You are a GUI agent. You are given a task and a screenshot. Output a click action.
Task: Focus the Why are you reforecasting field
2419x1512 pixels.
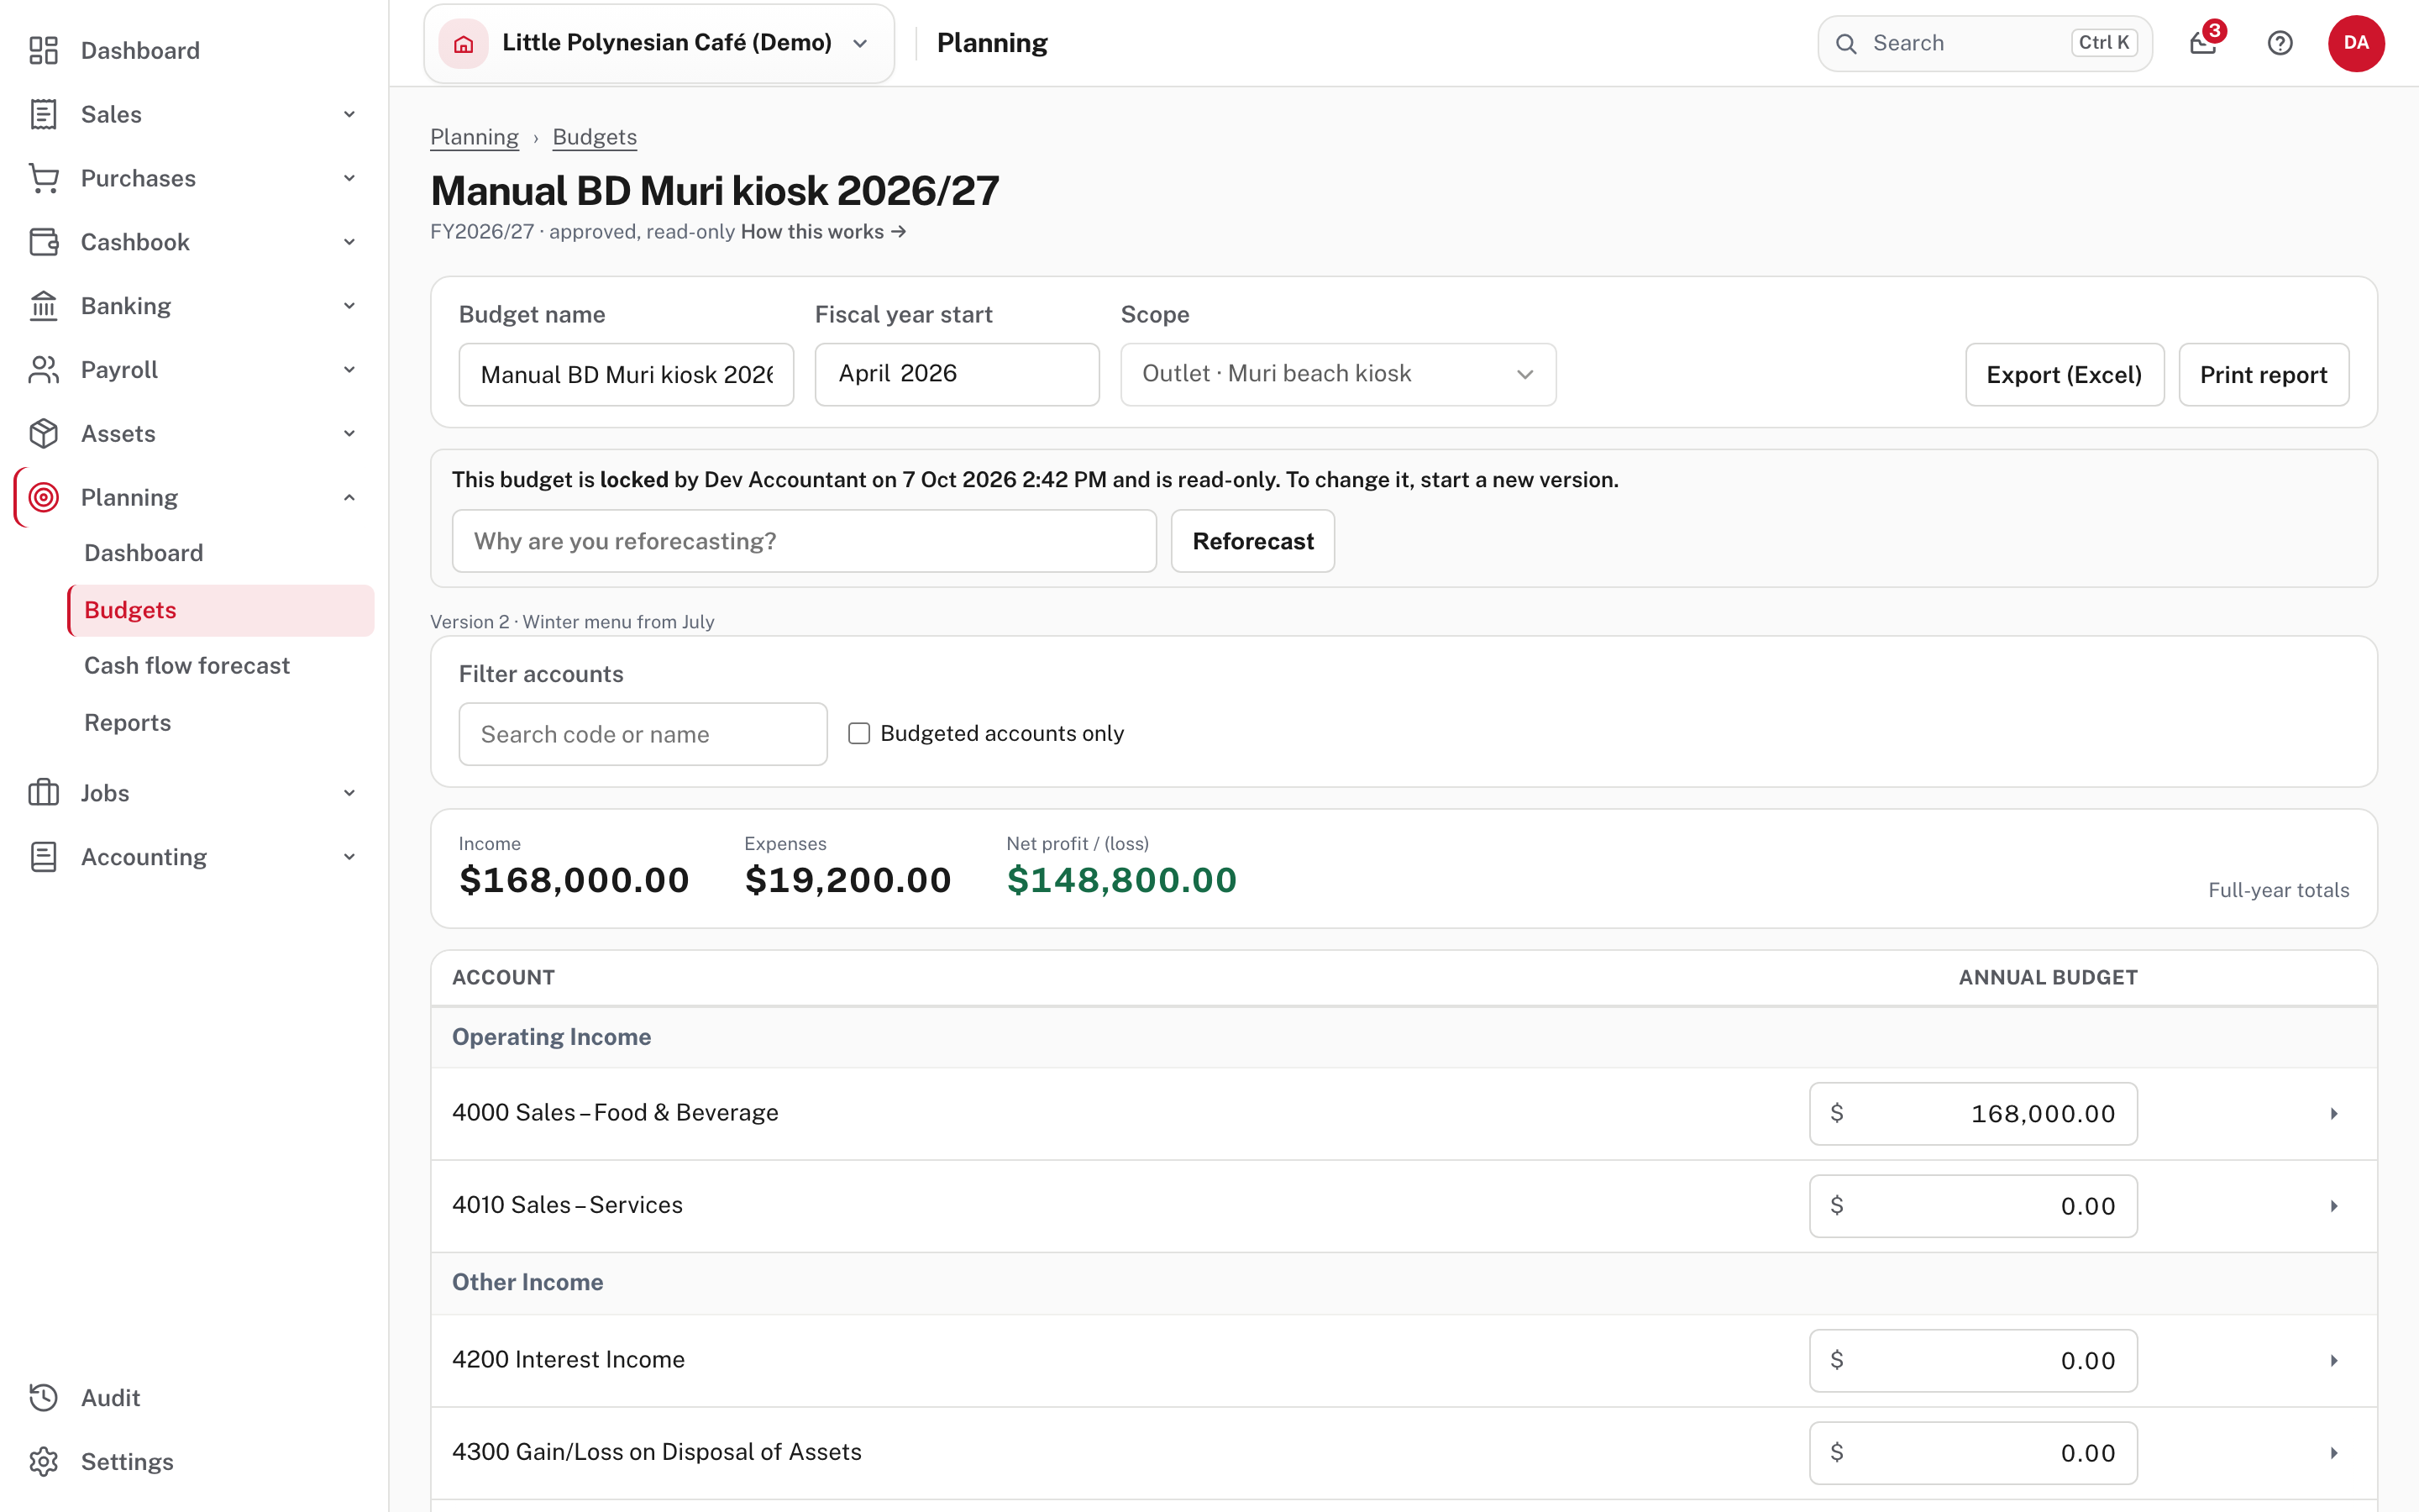pyautogui.click(x=804, y=541)
